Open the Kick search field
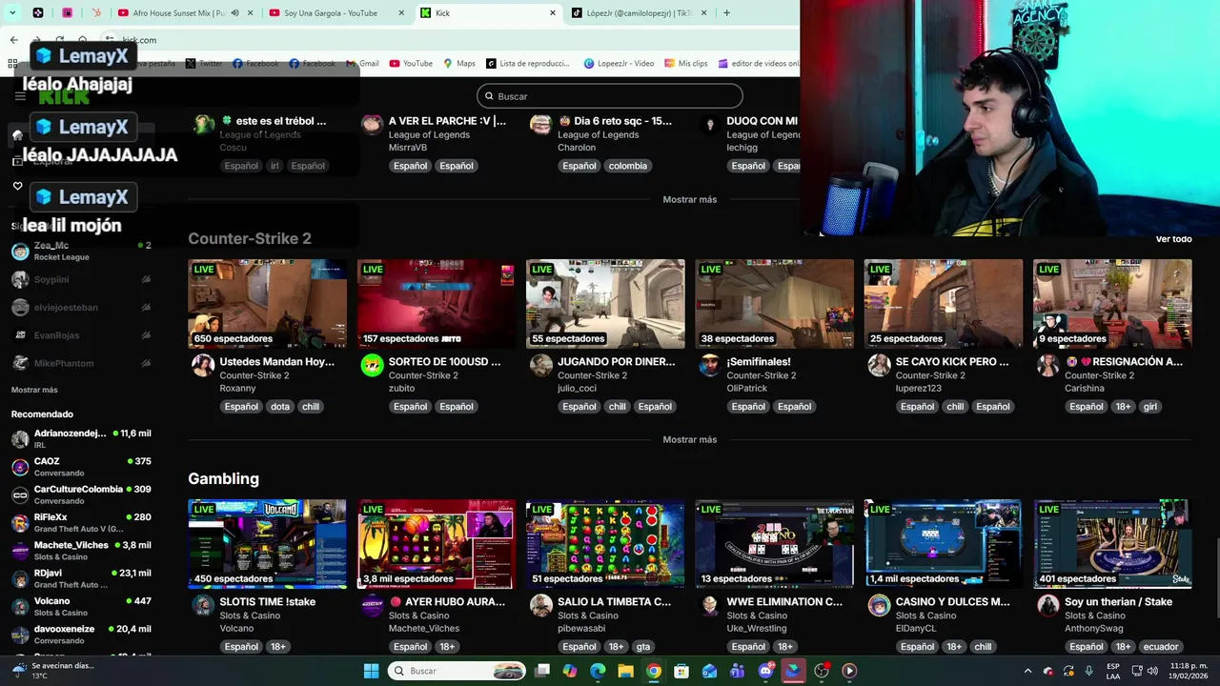 610,96
